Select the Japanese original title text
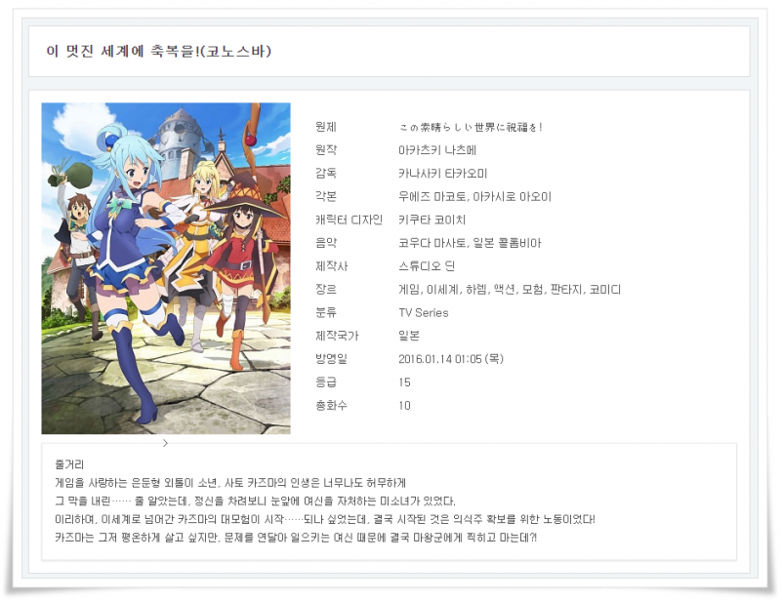 [471, 128]
